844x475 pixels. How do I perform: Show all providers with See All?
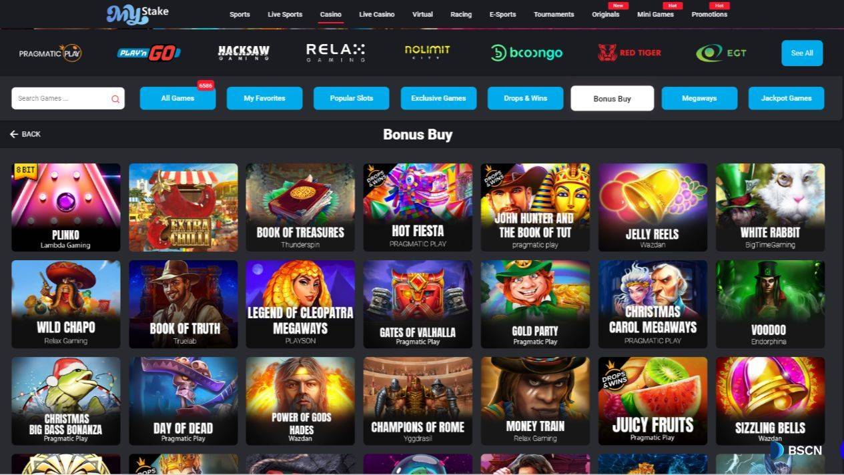(802, 53)
